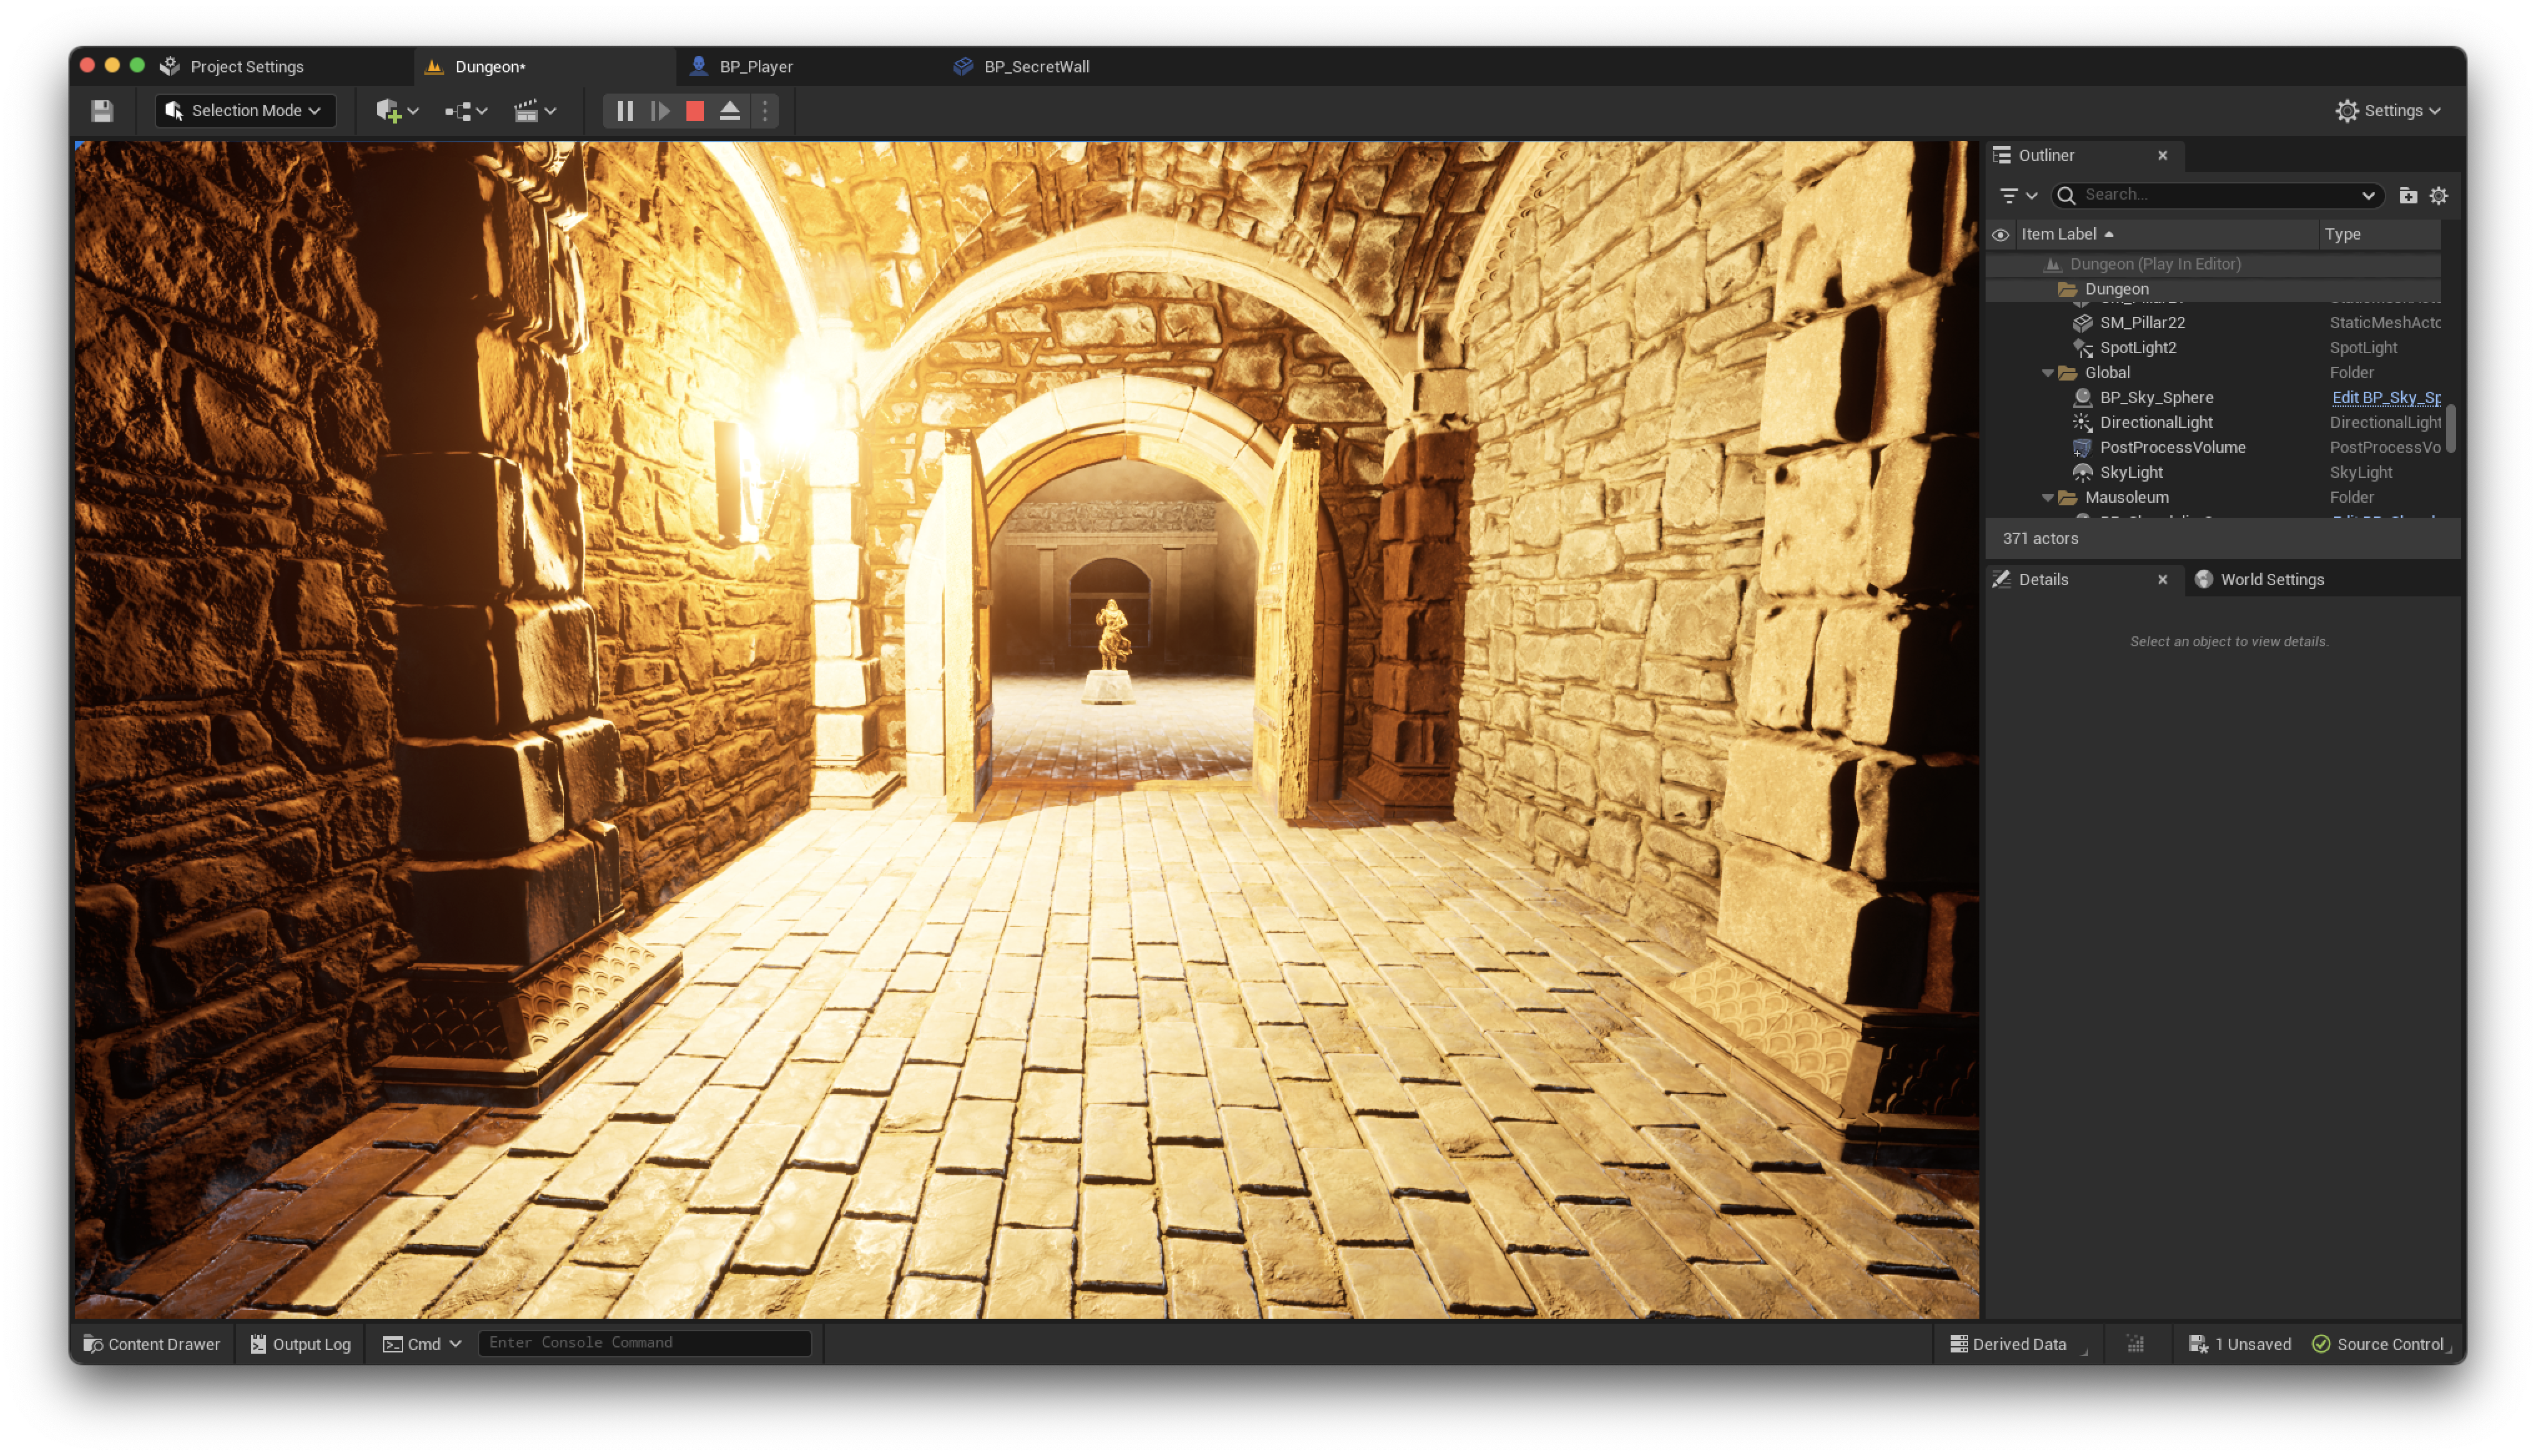Screen dimensions: 2536x1456
Task: Open the Blueprints menu icon
Action: click(466, 111)
